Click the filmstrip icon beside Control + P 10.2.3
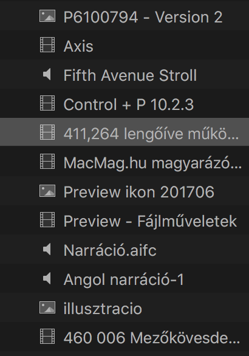Viewport: 249px width, 356px height. [47, 103]
